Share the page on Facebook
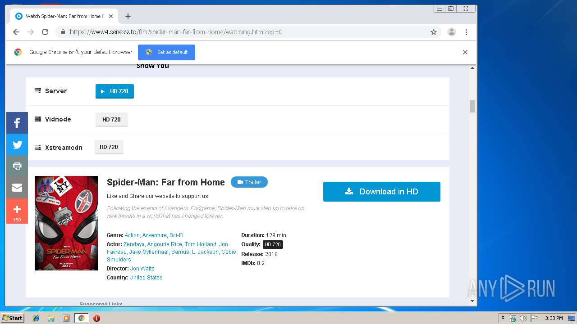This screenshot has height=324, width=577. click(x=17, y=123)
